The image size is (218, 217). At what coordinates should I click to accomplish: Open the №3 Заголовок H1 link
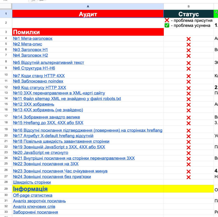click(x=30, y=50)
